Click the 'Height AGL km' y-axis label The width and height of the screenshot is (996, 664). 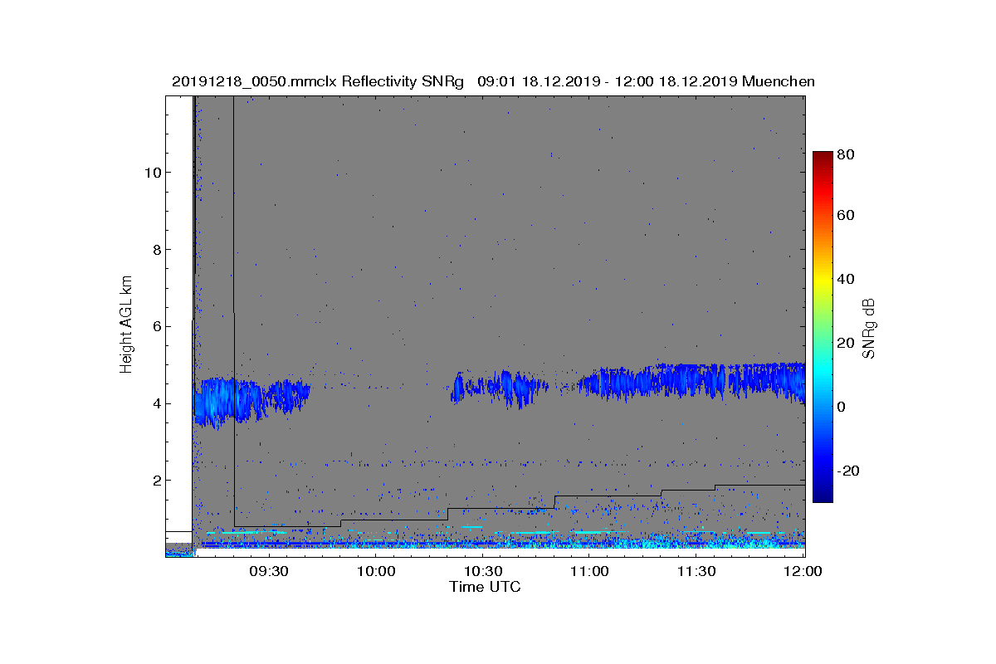126,326
